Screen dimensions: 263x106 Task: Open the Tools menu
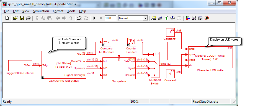coord(71,11)
